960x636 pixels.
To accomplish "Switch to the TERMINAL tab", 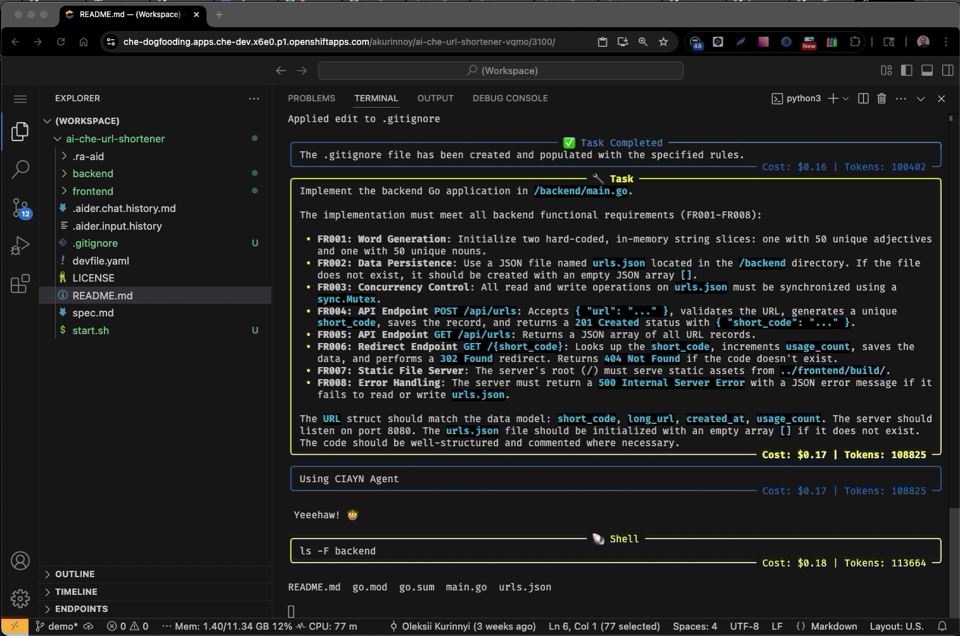I will [x=376, y=98].
